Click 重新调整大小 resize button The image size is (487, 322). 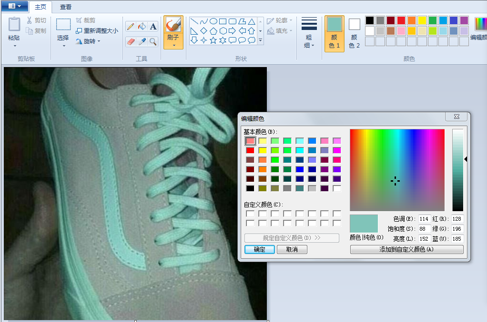[97, 31]
